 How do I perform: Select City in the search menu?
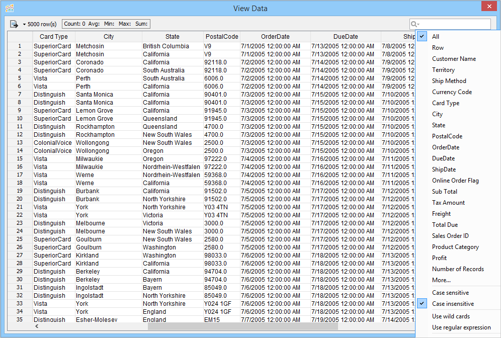[458, 114]
